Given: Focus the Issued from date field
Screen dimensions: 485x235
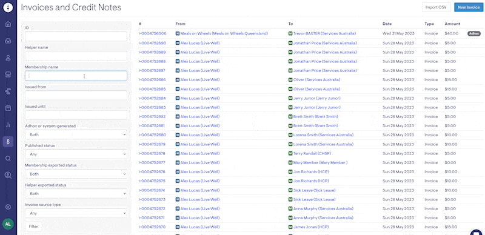Looking at the screenshot, I should click(x=76, y=95).
